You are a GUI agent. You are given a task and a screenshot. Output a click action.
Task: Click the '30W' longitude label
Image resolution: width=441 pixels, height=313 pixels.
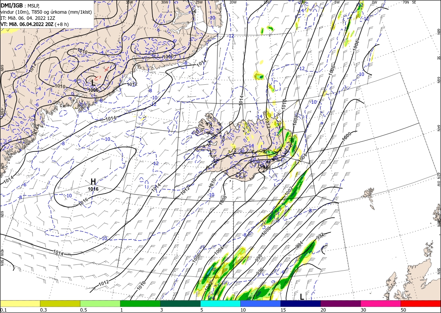pos(164,2)
